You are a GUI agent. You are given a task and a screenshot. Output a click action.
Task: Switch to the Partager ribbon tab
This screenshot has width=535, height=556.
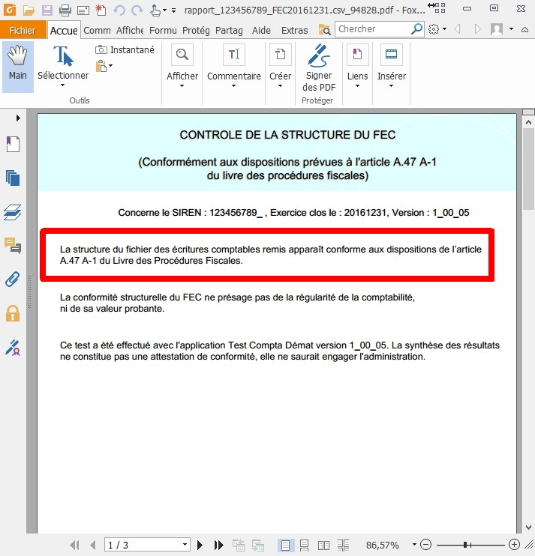coord(229,31)
